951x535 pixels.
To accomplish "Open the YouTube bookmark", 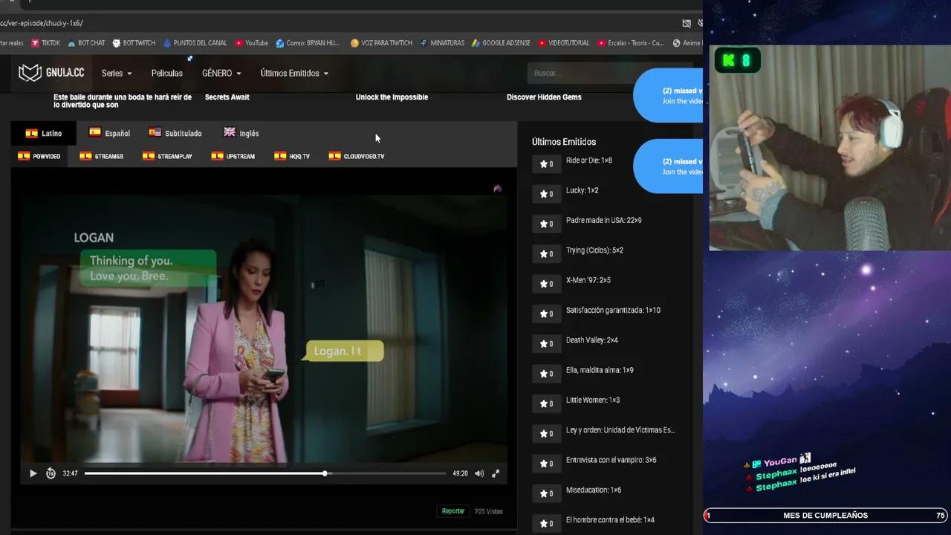I will pyautogui.click(x=251, y=43).
